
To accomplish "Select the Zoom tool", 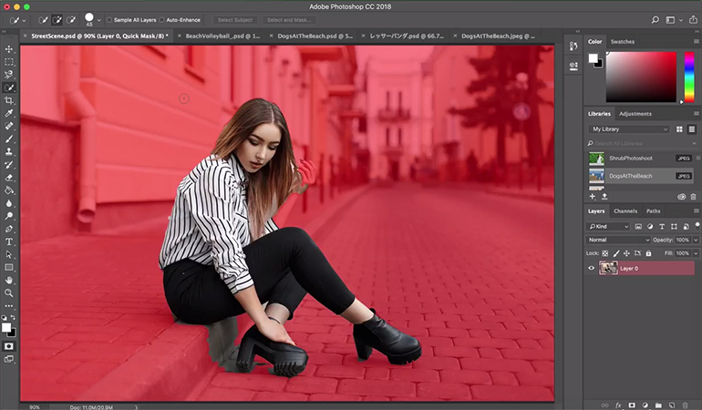I will (9, 293).
